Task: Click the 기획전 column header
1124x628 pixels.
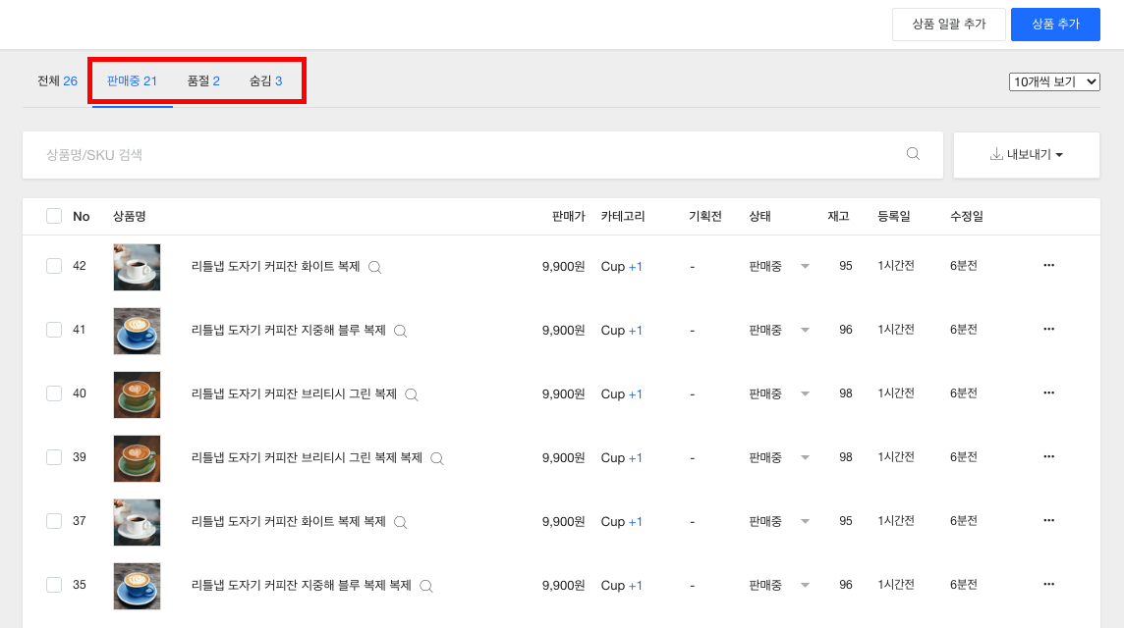Action: [705, 216]
